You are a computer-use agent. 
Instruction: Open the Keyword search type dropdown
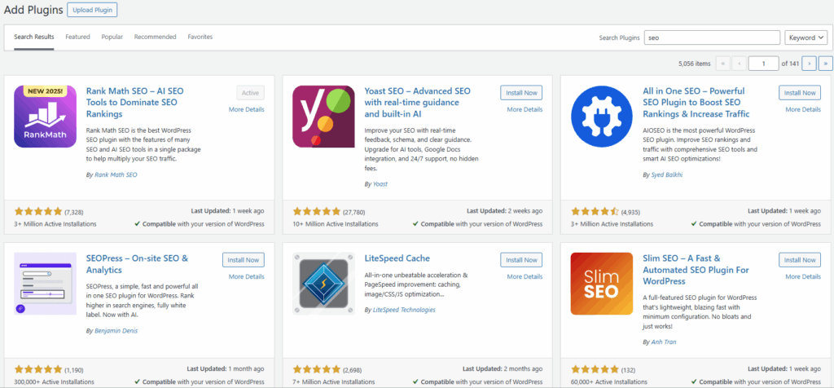coord(805,37)
